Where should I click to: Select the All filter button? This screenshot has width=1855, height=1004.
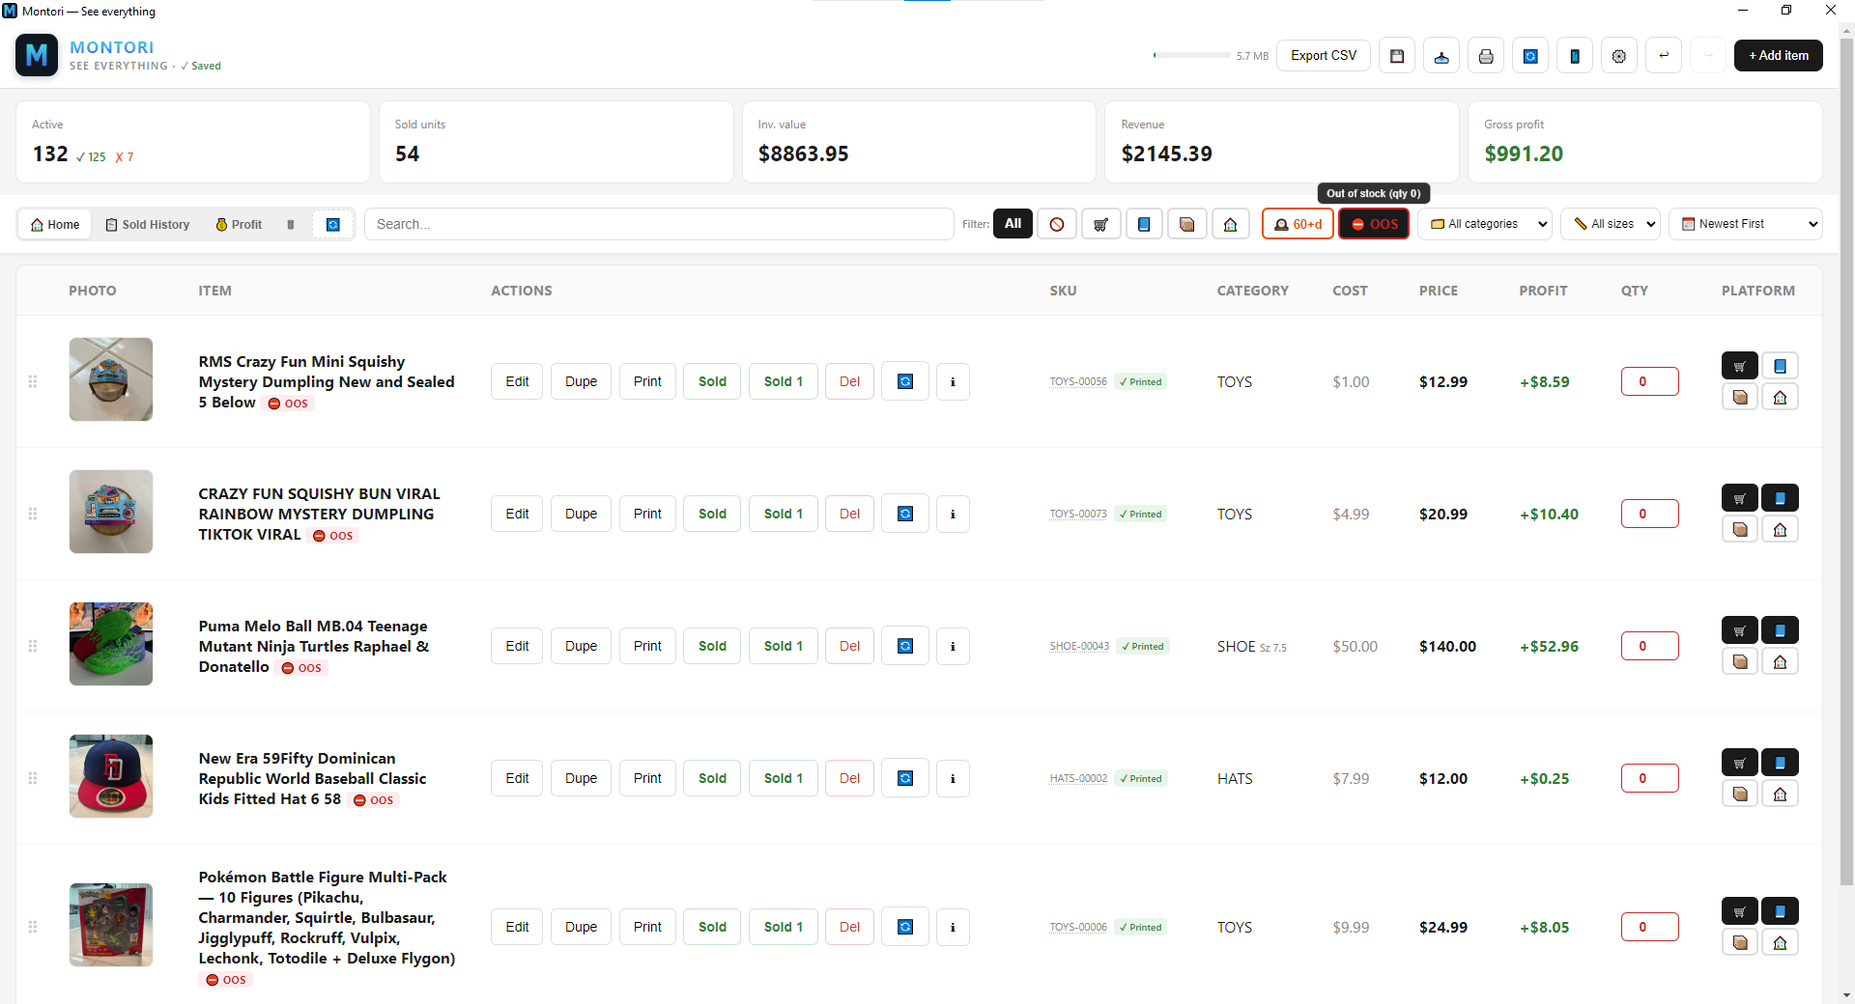click(x=1013, y=224)
